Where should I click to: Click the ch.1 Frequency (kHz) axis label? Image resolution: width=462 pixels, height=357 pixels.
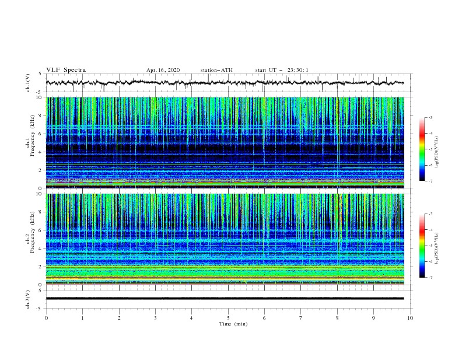30,136
